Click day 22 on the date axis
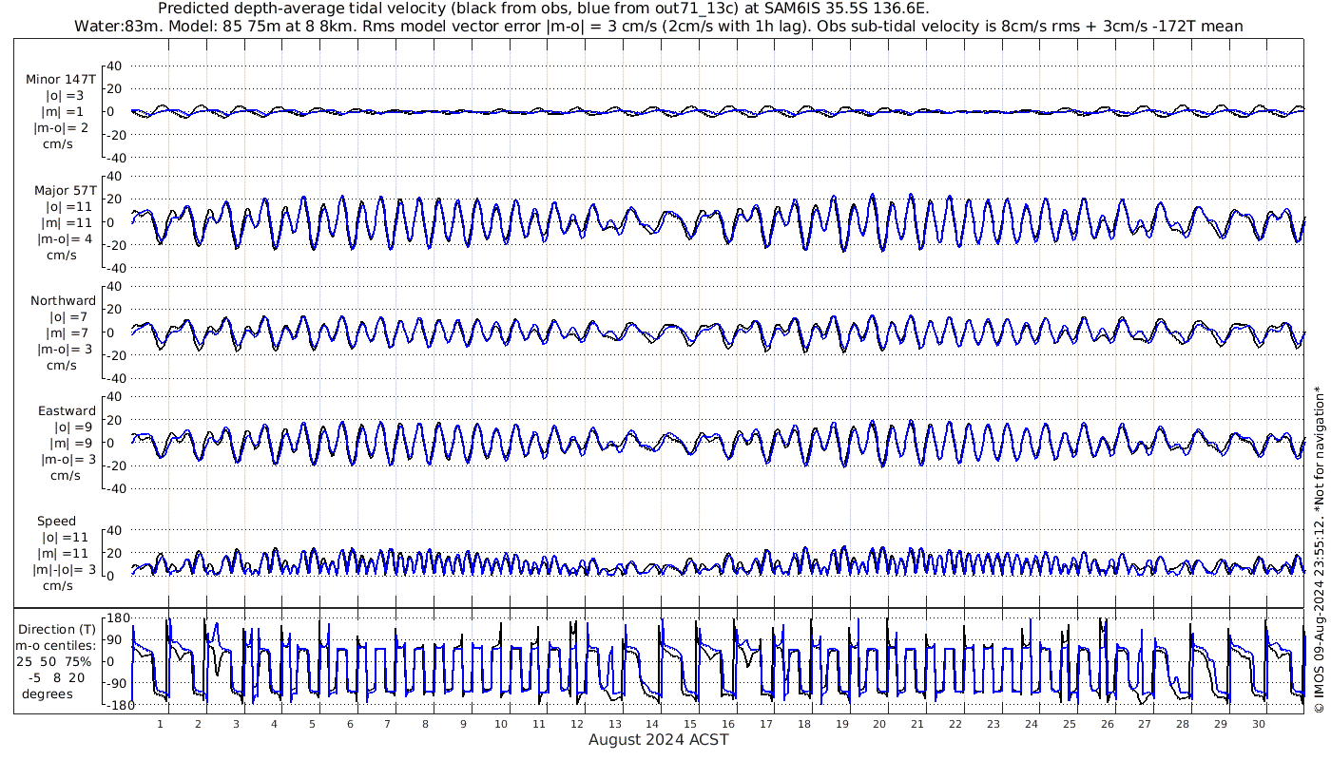Viewport: 1331px width, 760px height. point(955,723)
